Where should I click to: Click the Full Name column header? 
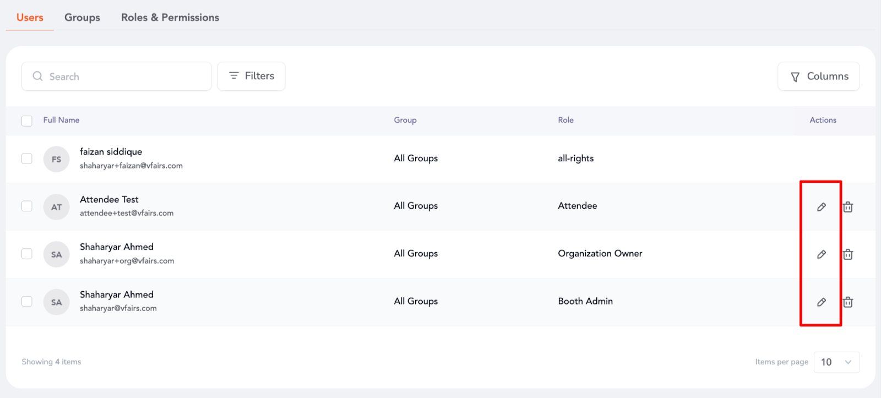(x=61, y=120)
